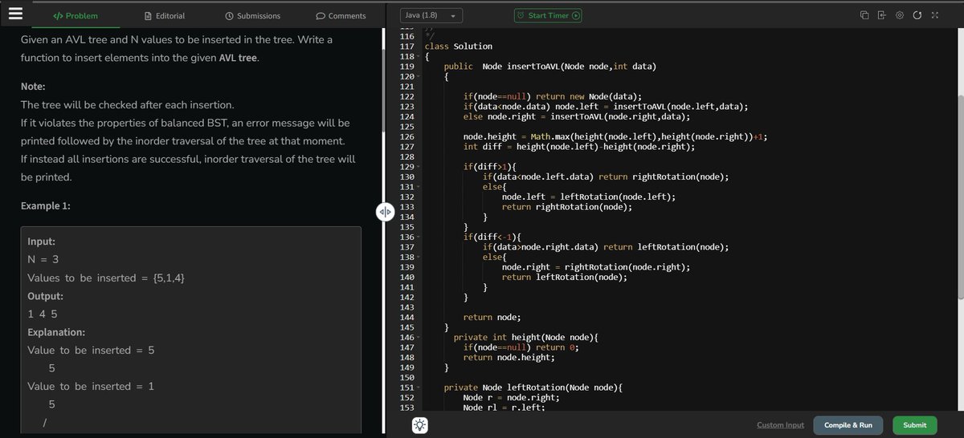Viewport: 964px width, 438px height.
Task: Collapse code fold at line 151
Action: [x=420, y=388]
